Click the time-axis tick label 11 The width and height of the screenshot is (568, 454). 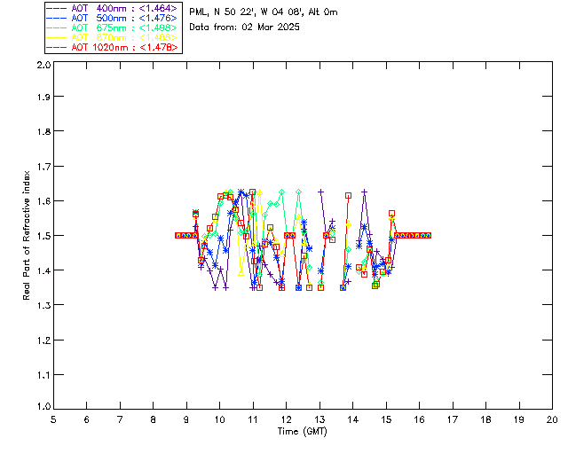253,419
